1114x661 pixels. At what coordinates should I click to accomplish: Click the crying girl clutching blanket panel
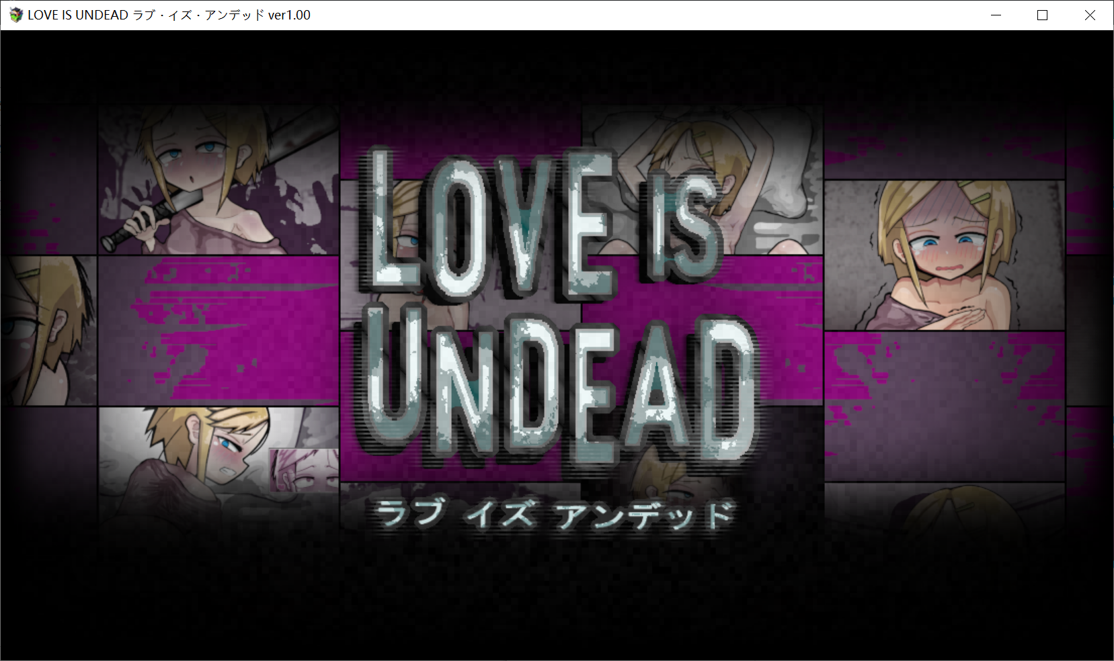tap(941, 255)
